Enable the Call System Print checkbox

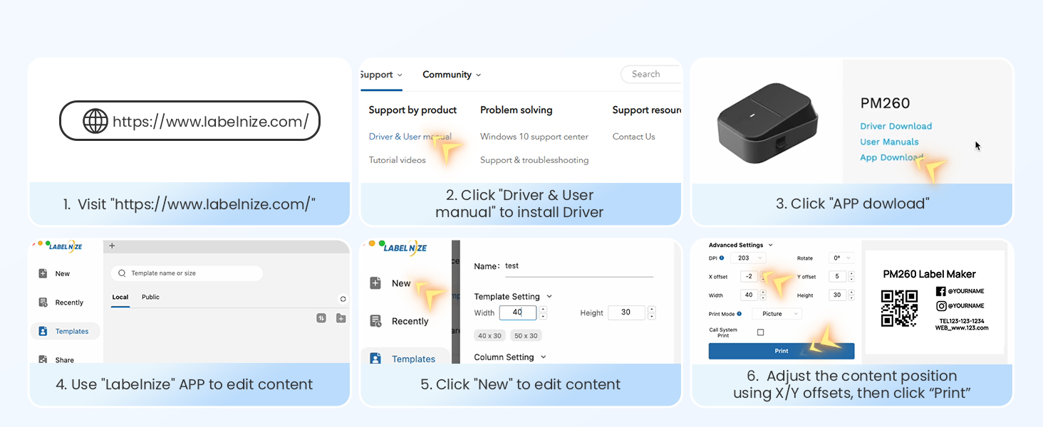coord(760,332)
